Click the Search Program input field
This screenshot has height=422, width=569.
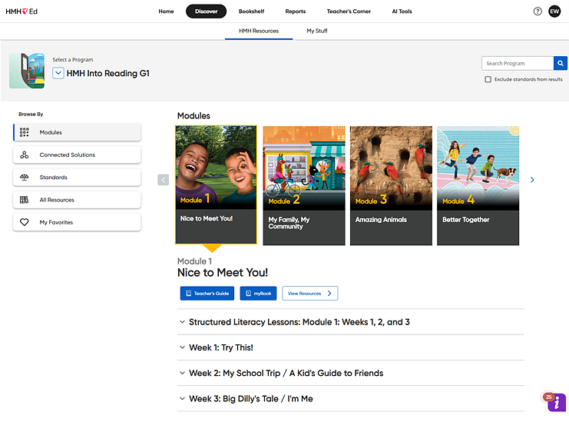click(x=518, y=63)
